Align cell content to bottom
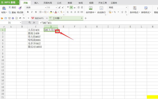The height and width of the screenshot is (99, 158). tap(75, 7)
